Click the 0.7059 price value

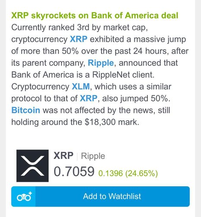tap(74, 171)
